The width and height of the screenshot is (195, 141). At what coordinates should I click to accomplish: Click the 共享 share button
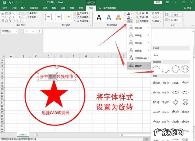coord(188,8)
